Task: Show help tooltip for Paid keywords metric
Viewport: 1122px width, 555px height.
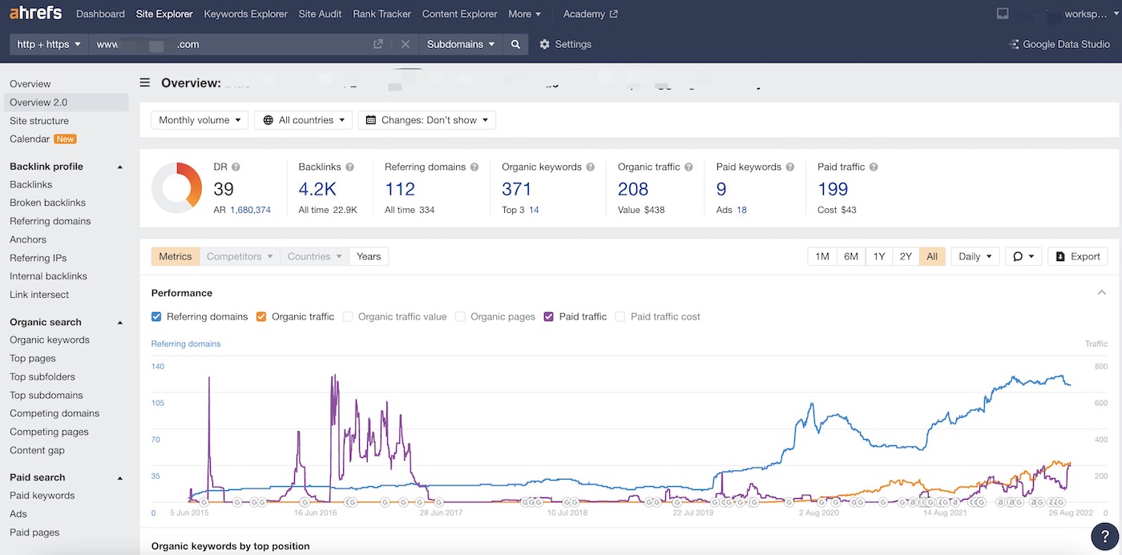Action: pos(790,167)
